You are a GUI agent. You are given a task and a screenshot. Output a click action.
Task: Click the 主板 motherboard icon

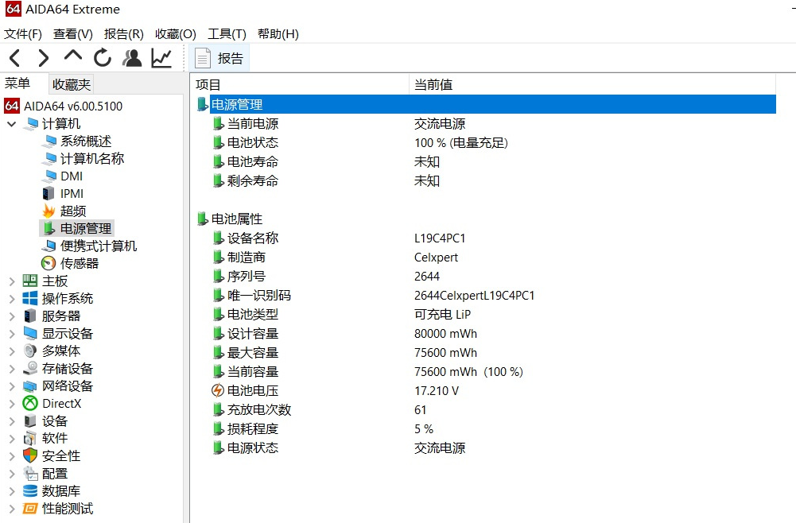coord(30,281)
